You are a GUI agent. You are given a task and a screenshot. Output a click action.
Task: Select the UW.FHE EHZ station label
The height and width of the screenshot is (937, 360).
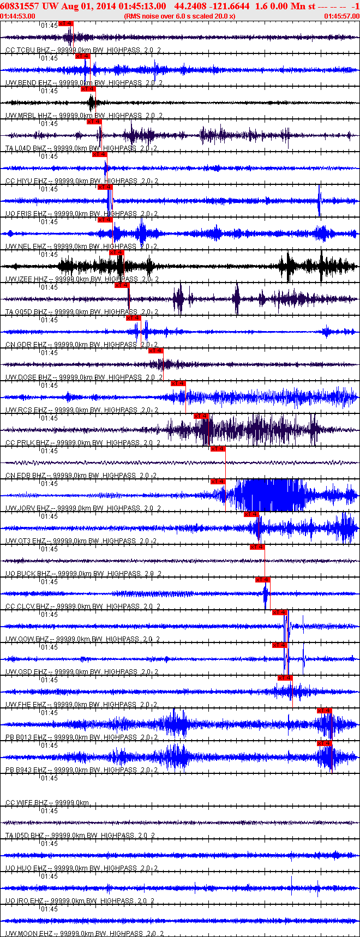(x=26, y=705)
